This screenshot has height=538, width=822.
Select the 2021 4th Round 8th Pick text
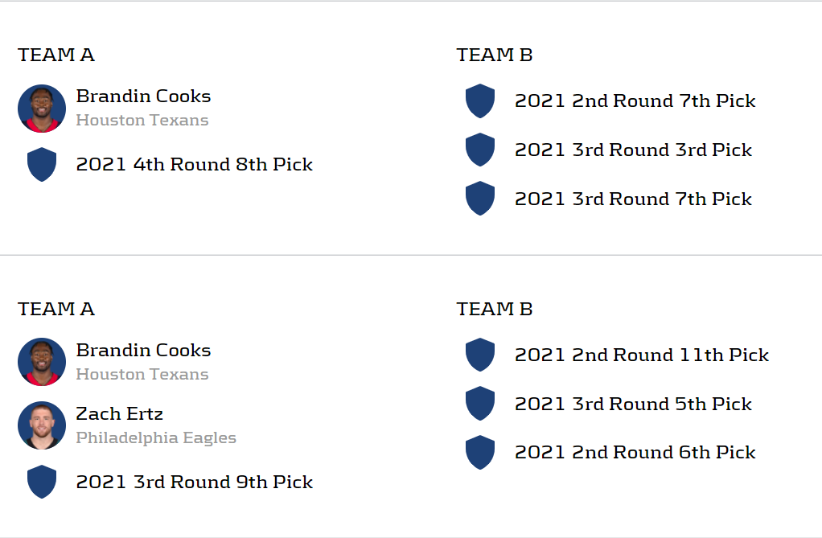(194, 165)
